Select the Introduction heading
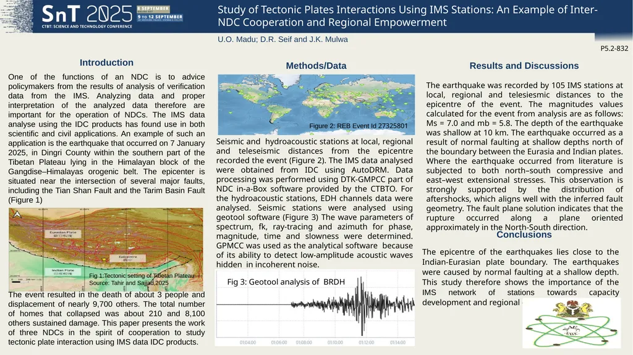This screenshot has height=355, width=633. [x=106, y=62]
